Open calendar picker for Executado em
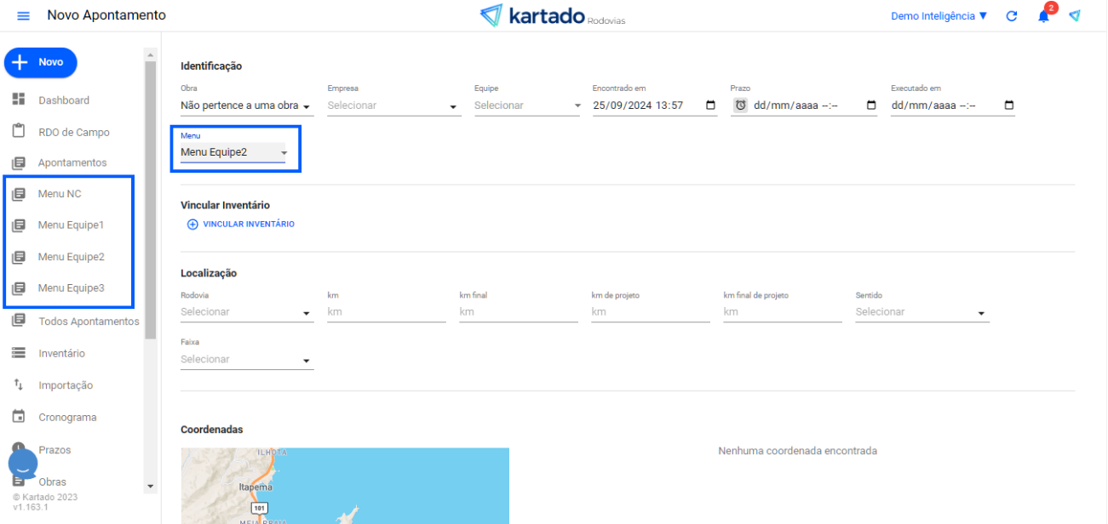 click(1009, 105)
